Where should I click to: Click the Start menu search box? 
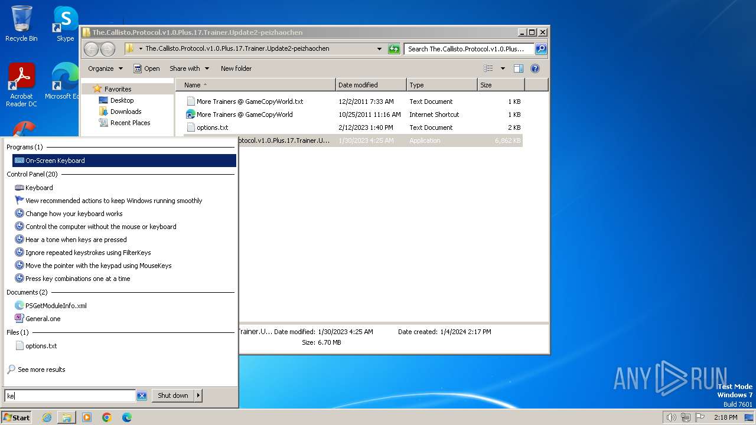tap(70, 396)
